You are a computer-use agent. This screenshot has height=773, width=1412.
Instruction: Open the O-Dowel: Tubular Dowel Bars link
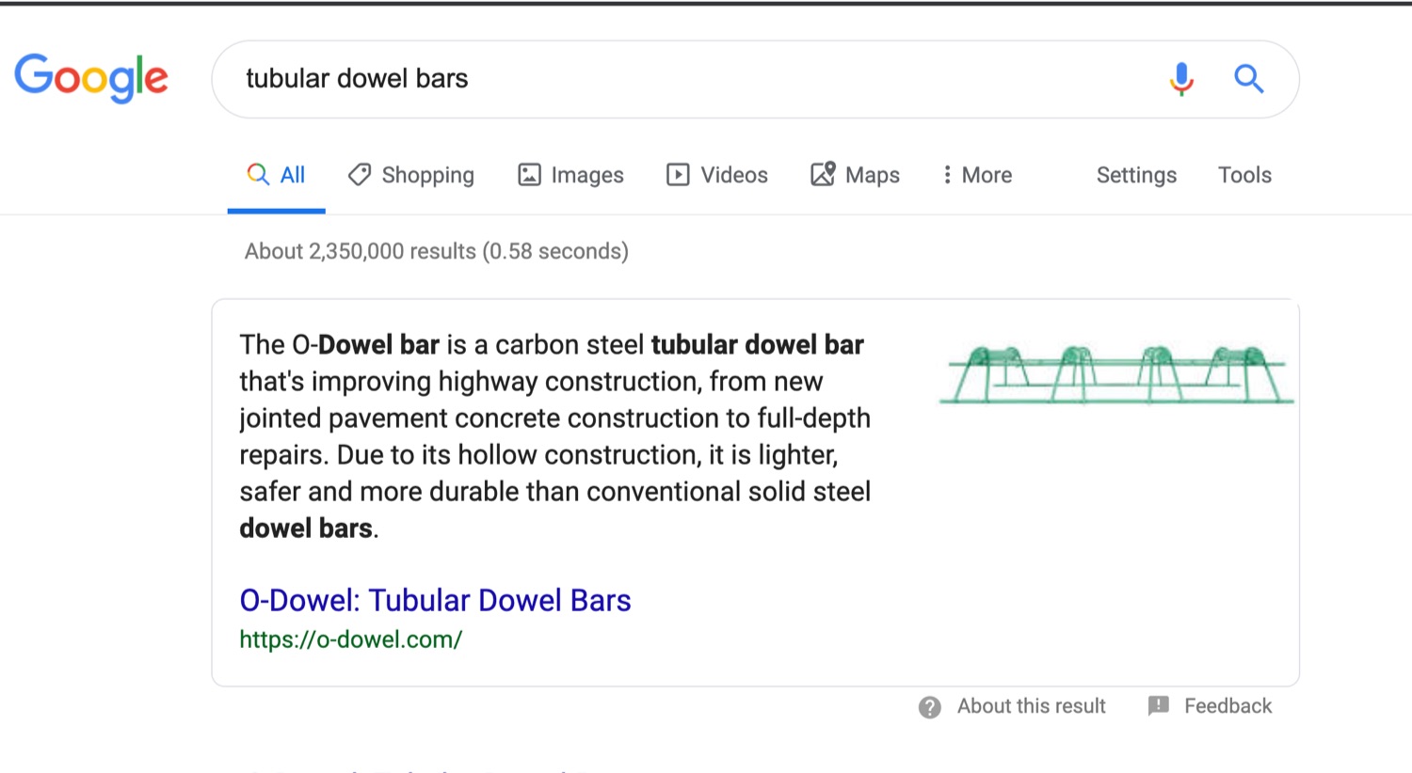point(435,600)
